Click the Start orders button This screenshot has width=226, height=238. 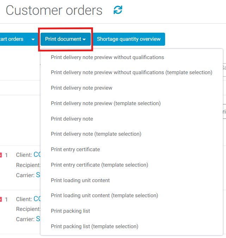(x=12, y=39)
